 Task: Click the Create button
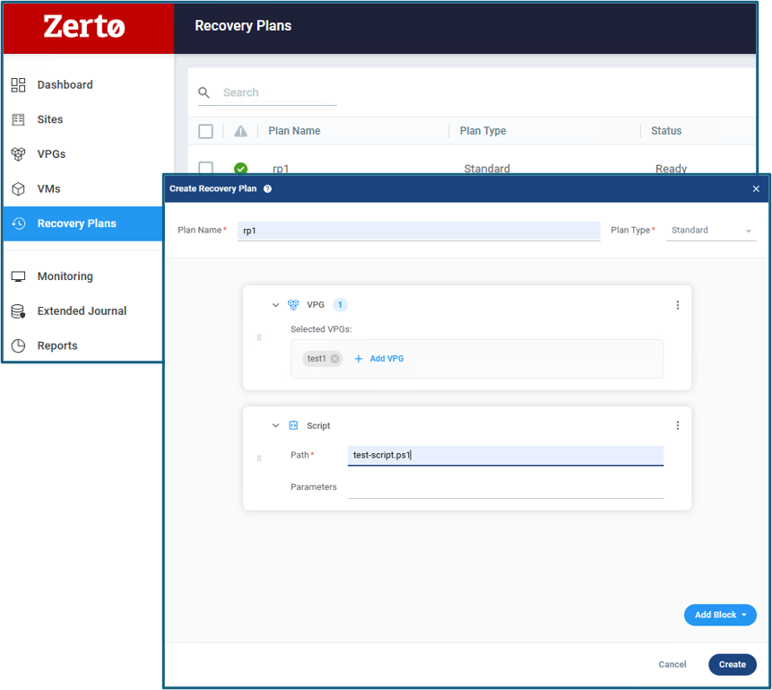(733, 664)
